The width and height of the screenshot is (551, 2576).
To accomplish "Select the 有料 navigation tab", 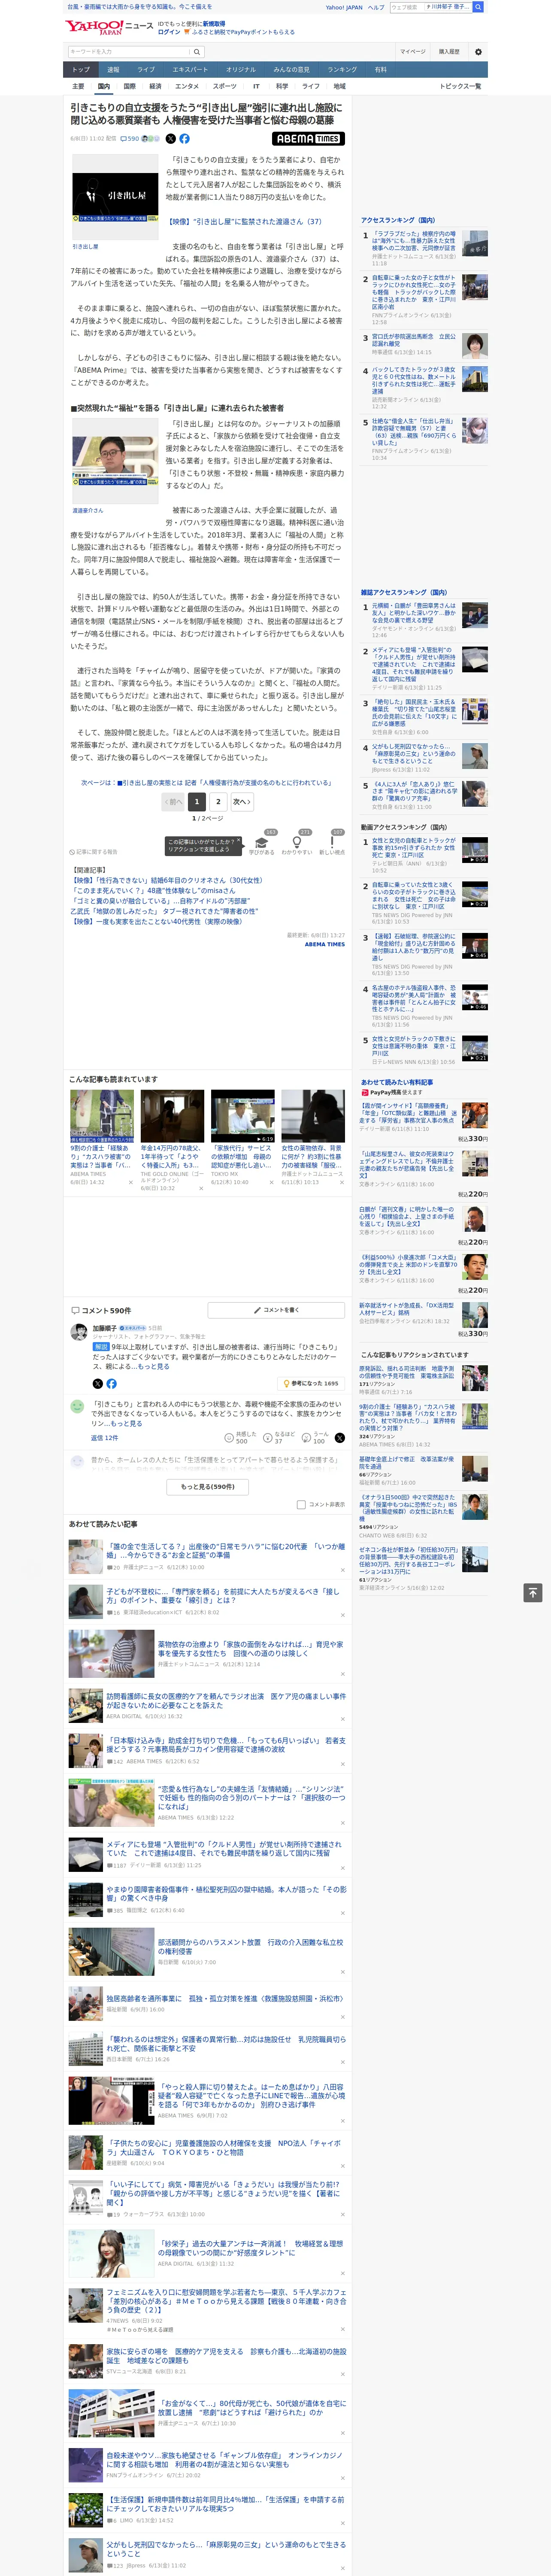I will pos(380,70).
